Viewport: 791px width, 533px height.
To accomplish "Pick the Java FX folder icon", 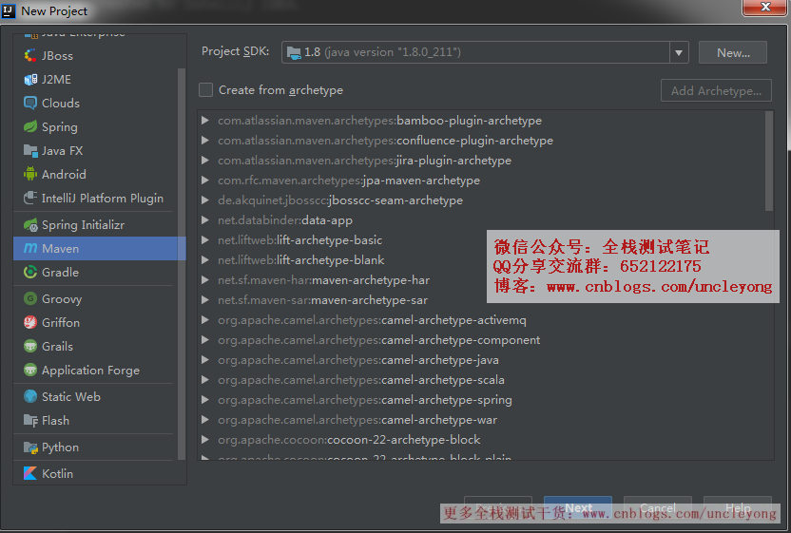I will click(x=30, y=150).
